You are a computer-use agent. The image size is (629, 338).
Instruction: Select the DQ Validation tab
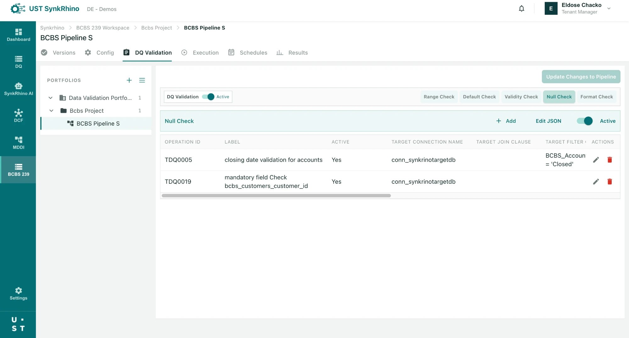click(148, 52)
